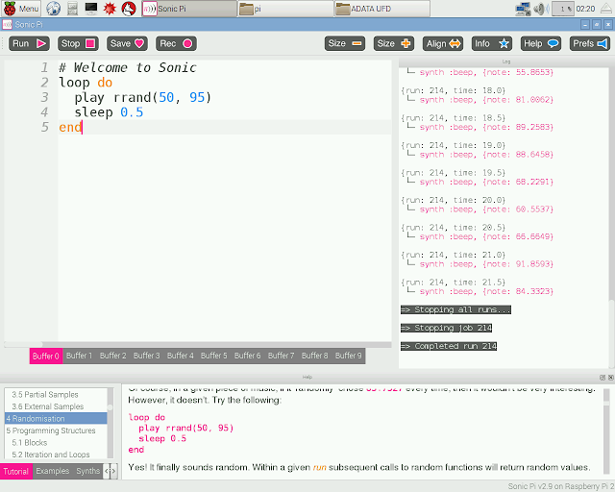Screen dimensions: 615x492
Task: Open the Raspberry Pi Menu
Action: point(21,9)
